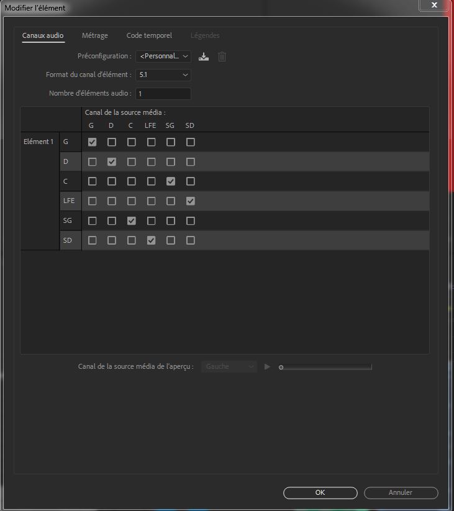This screenshot has height=511, width=454.
Task: Open the Préconfiguration dropdown
Action: (x=163, y=57)
